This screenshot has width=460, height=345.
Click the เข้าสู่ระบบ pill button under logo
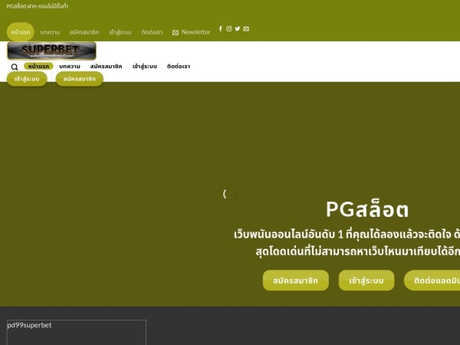[x=27, y=79]
